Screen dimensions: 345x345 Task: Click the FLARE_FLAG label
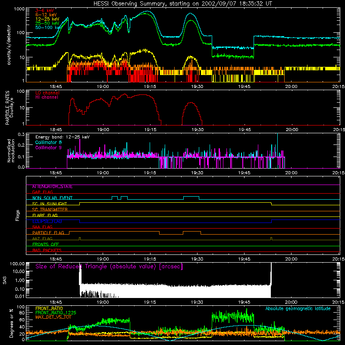tap(45, 215)
